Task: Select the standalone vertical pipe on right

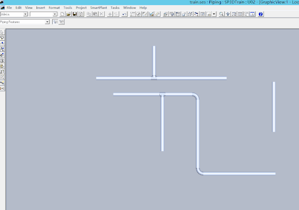Action: [274, 107]
